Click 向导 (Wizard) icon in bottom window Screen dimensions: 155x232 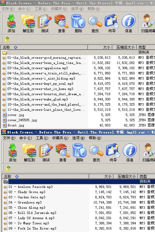coord(113,152)
